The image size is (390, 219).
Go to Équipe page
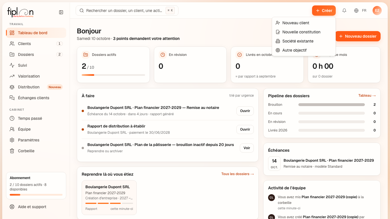pos(36,129)
